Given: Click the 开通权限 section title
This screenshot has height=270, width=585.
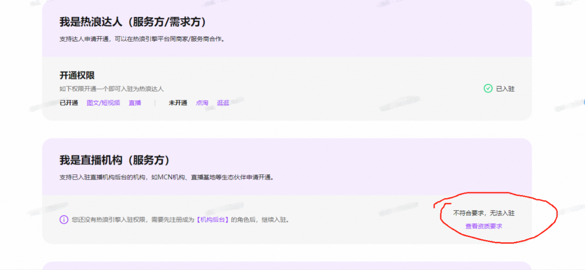Looking at the screenshot, I should point(77,75).
